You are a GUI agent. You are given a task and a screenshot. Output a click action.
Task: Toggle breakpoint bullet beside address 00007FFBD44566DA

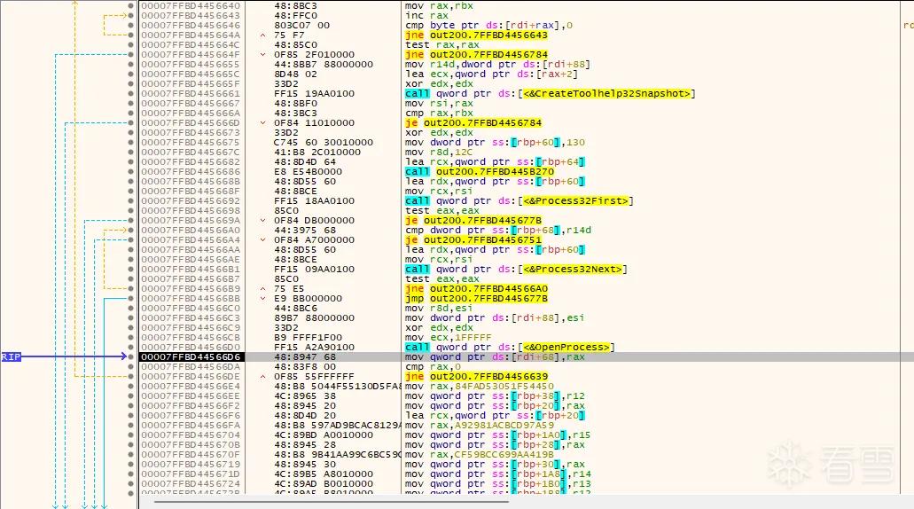tap(130, 367)
